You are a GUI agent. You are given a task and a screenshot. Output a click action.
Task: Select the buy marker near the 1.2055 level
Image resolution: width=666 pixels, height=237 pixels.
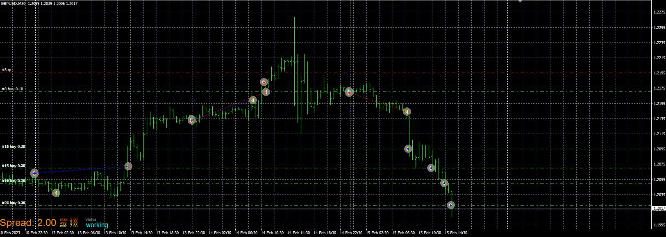(x=444, y=183)
